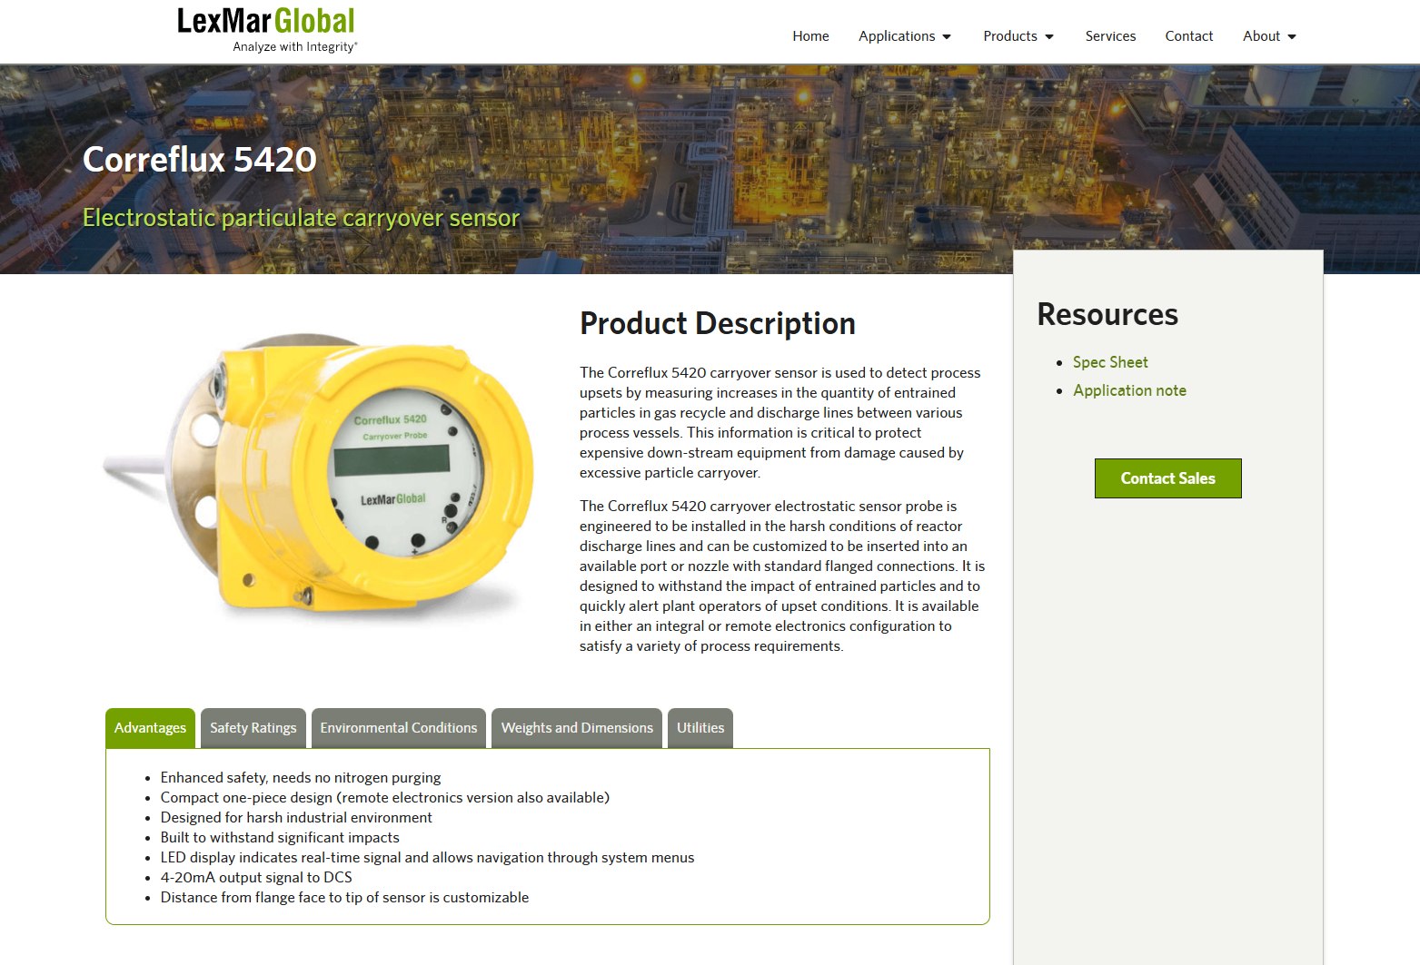Go to the Home page
Viewport: 1420px width, 965px height.
point(810,36)
